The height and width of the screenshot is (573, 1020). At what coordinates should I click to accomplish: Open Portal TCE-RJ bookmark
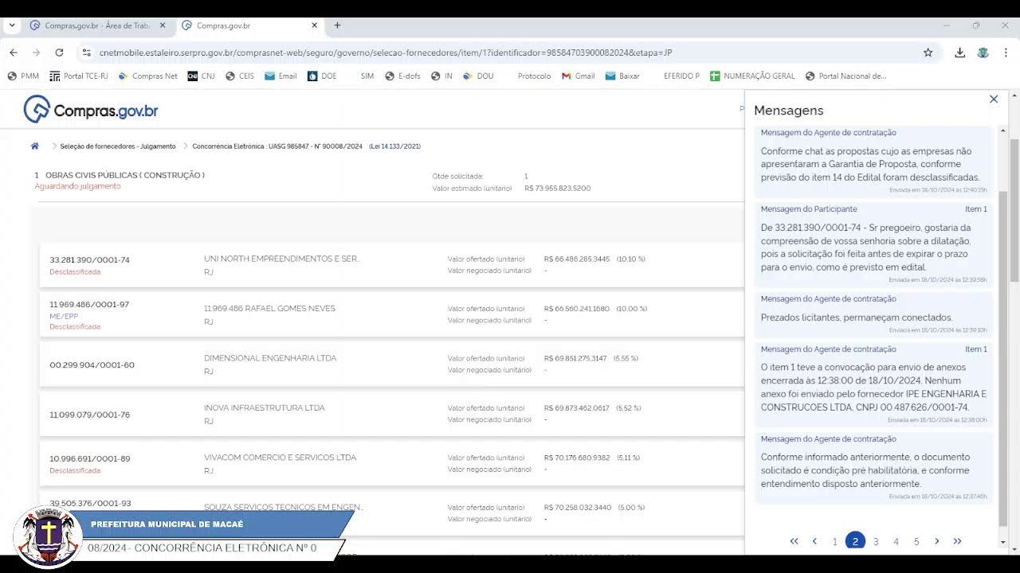pyautogui.click(x=79, y=76)
